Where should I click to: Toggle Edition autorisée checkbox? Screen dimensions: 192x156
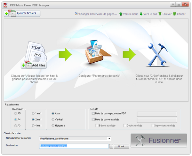point(97,126)
